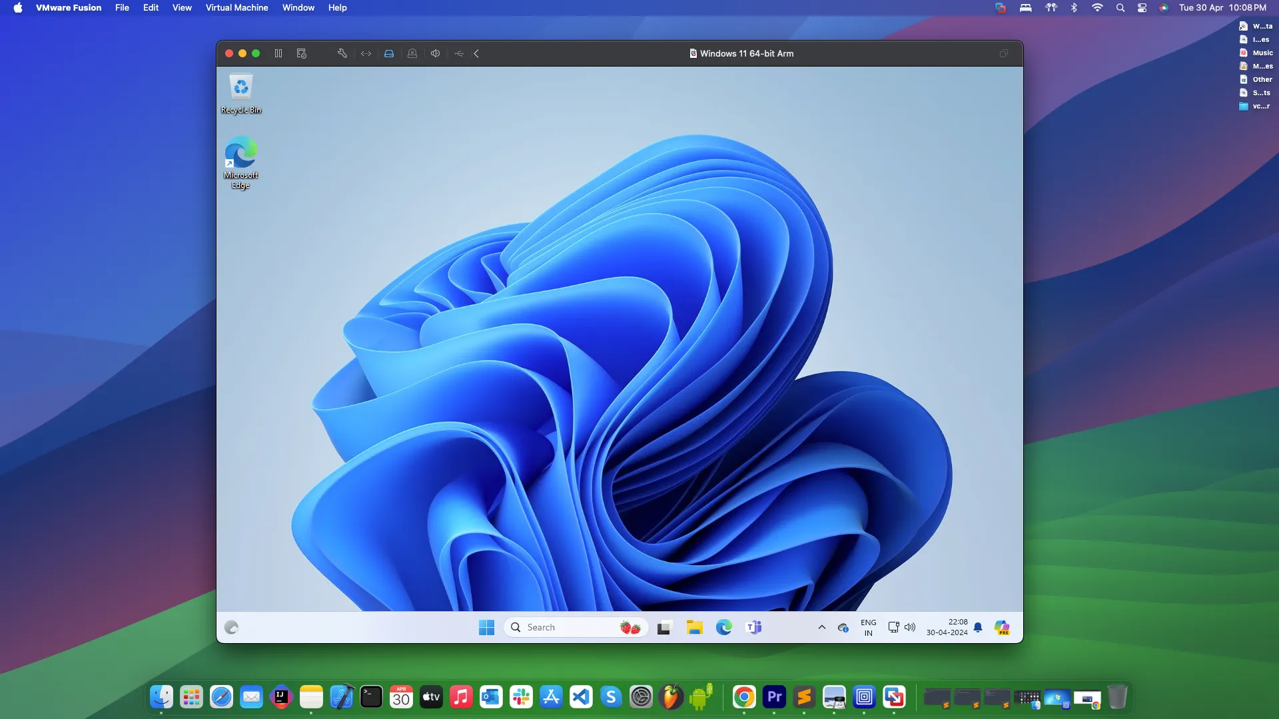Screen dimensions: 1279x719
Task: Click the sound card speaker icon in toolbar
Action: [436, 53]
